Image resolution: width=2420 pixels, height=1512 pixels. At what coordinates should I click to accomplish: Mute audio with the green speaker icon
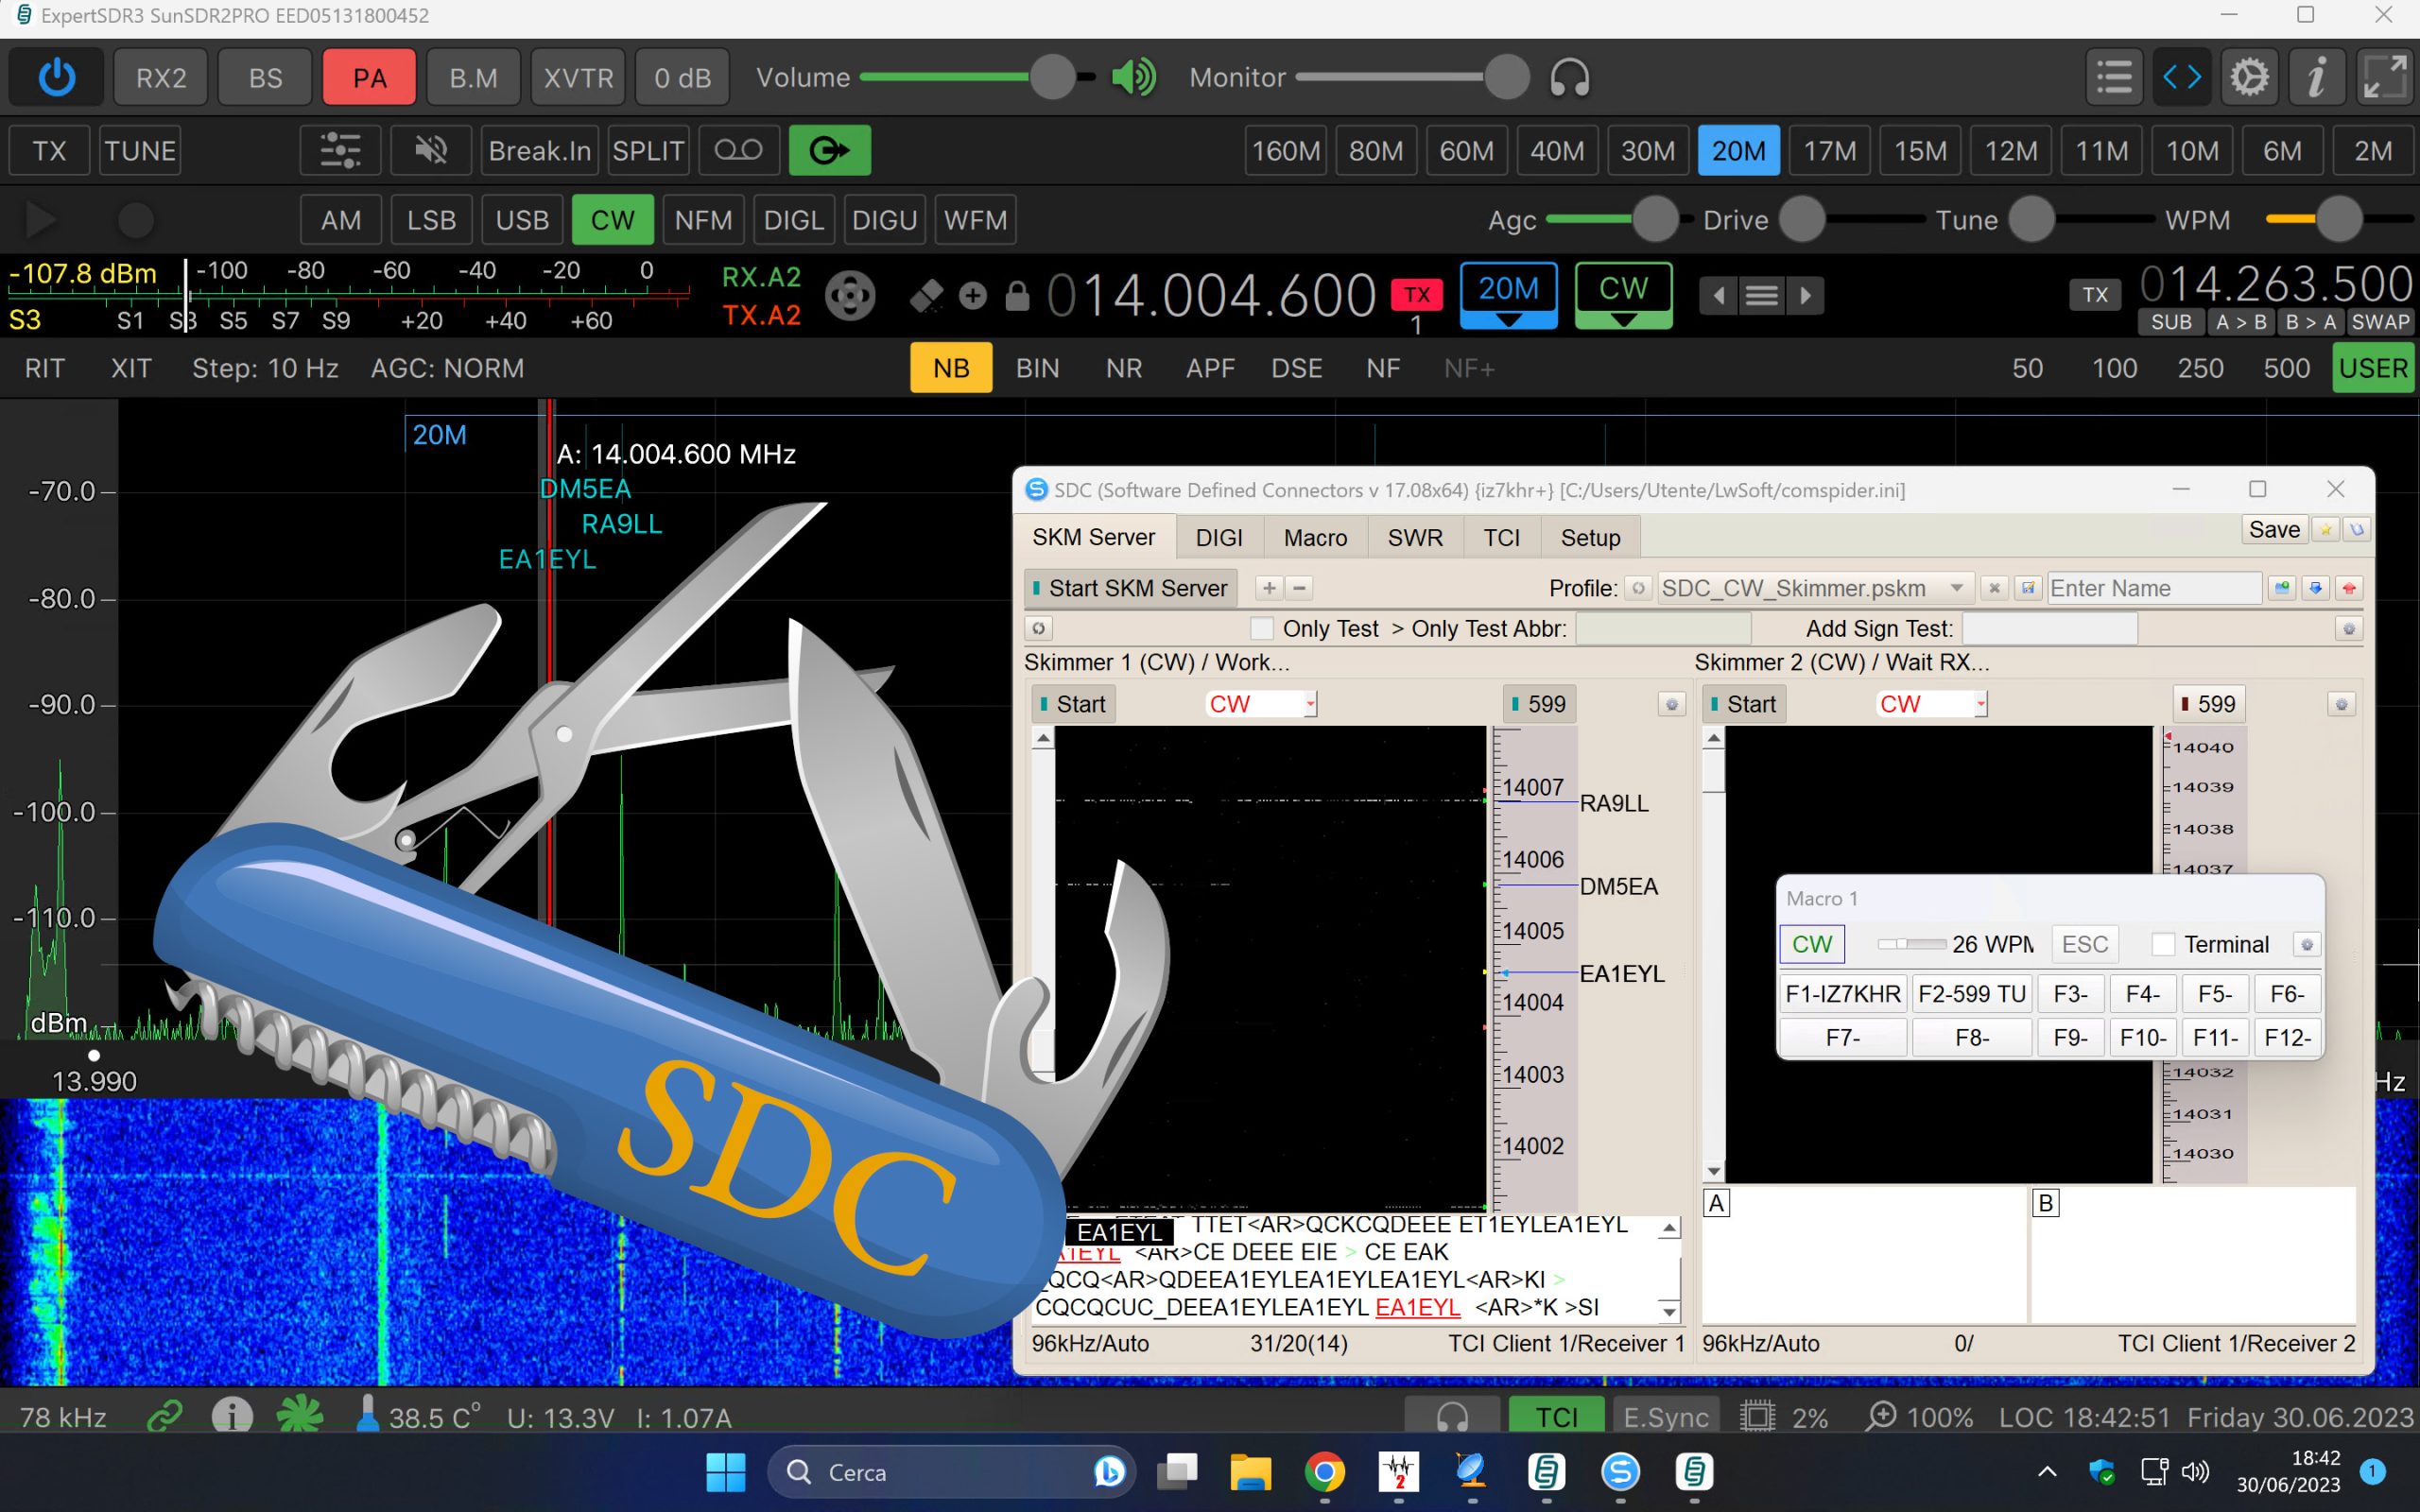[1133, 77]
